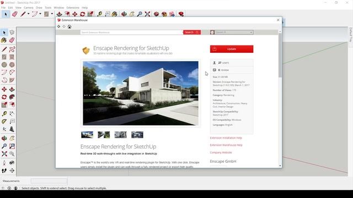Open the Window menu
Screen dimensions: 353x198
(x=59, y=8)
